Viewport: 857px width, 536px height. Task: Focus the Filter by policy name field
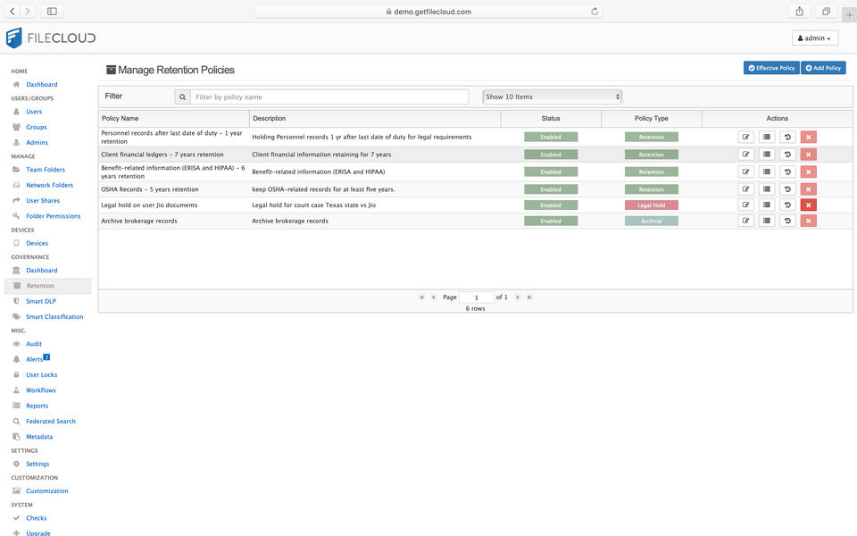coord(329,96)
